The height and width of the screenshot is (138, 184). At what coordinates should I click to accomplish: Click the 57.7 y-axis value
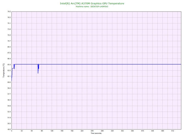click(9, 94)
